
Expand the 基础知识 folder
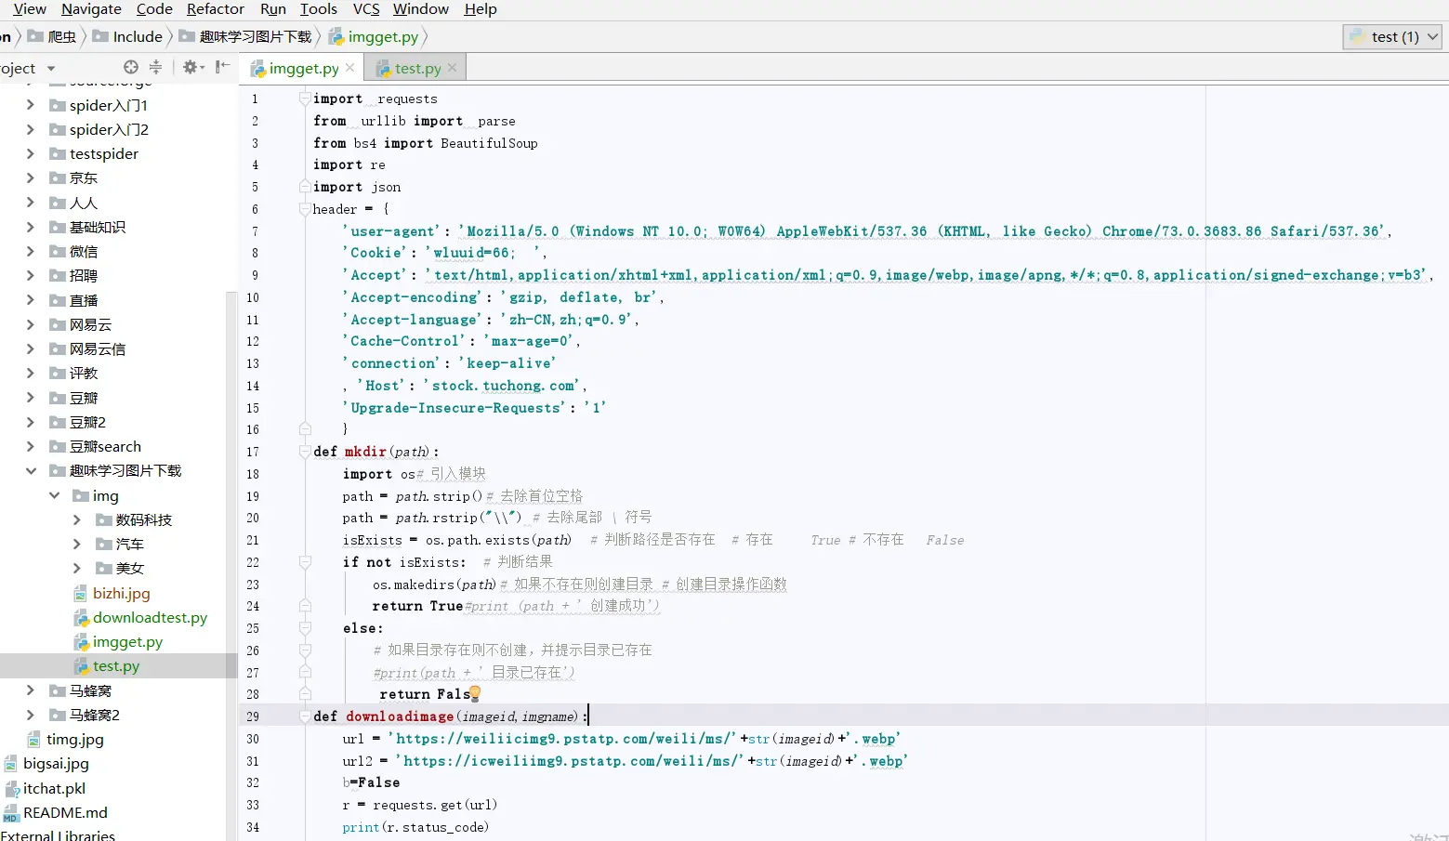click(31, 227)
